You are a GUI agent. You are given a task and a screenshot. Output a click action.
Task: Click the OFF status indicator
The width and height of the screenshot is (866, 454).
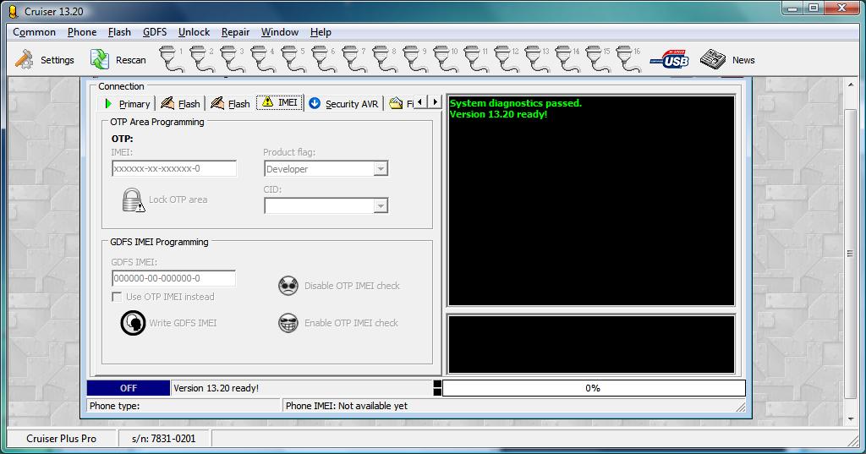pyautogui.click(x=129, y=388)
